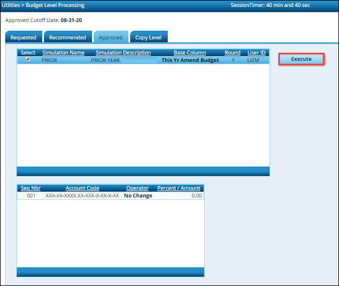Click the No Change operator cell
The image size is (339, 286).
(x=138, y=196)
